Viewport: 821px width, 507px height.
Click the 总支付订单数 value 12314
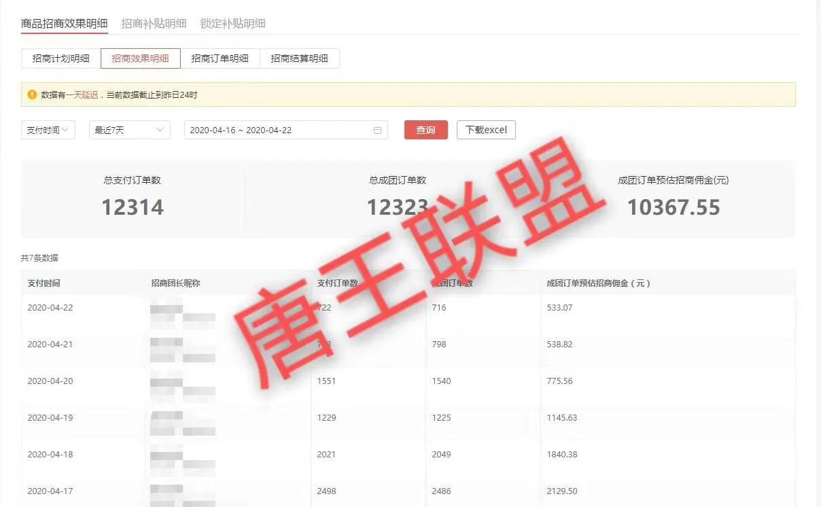(x=132, y=207)
